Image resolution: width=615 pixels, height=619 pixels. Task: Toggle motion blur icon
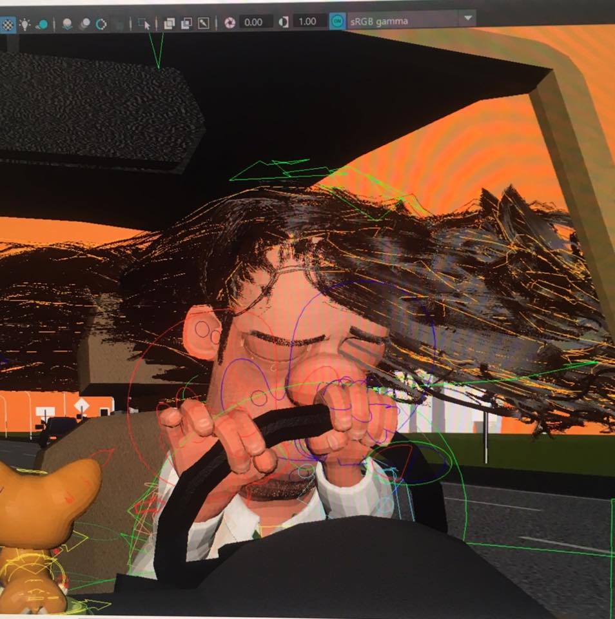coord(84,24)
